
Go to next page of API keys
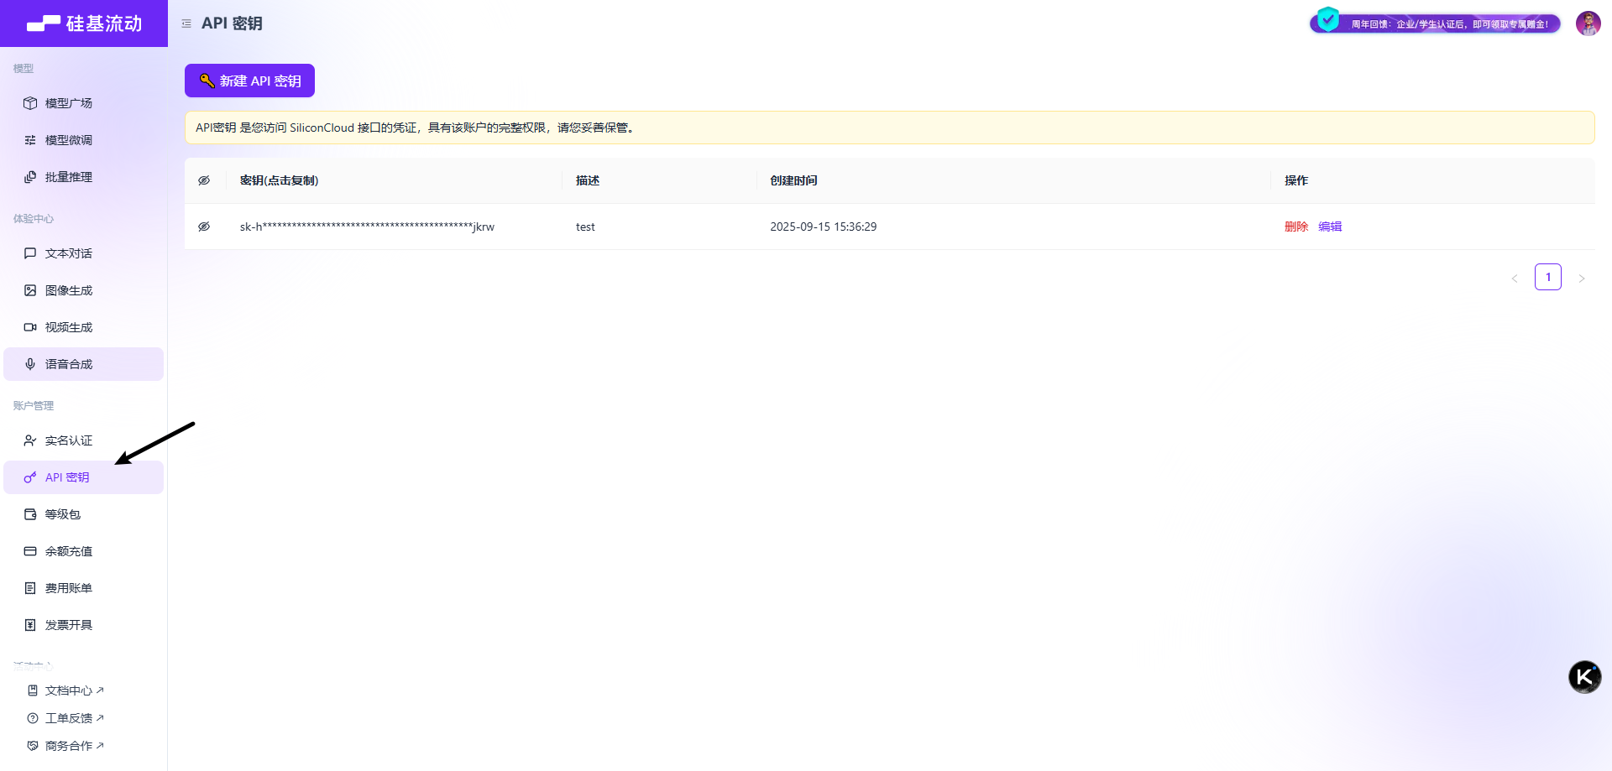pos(1581,278)
